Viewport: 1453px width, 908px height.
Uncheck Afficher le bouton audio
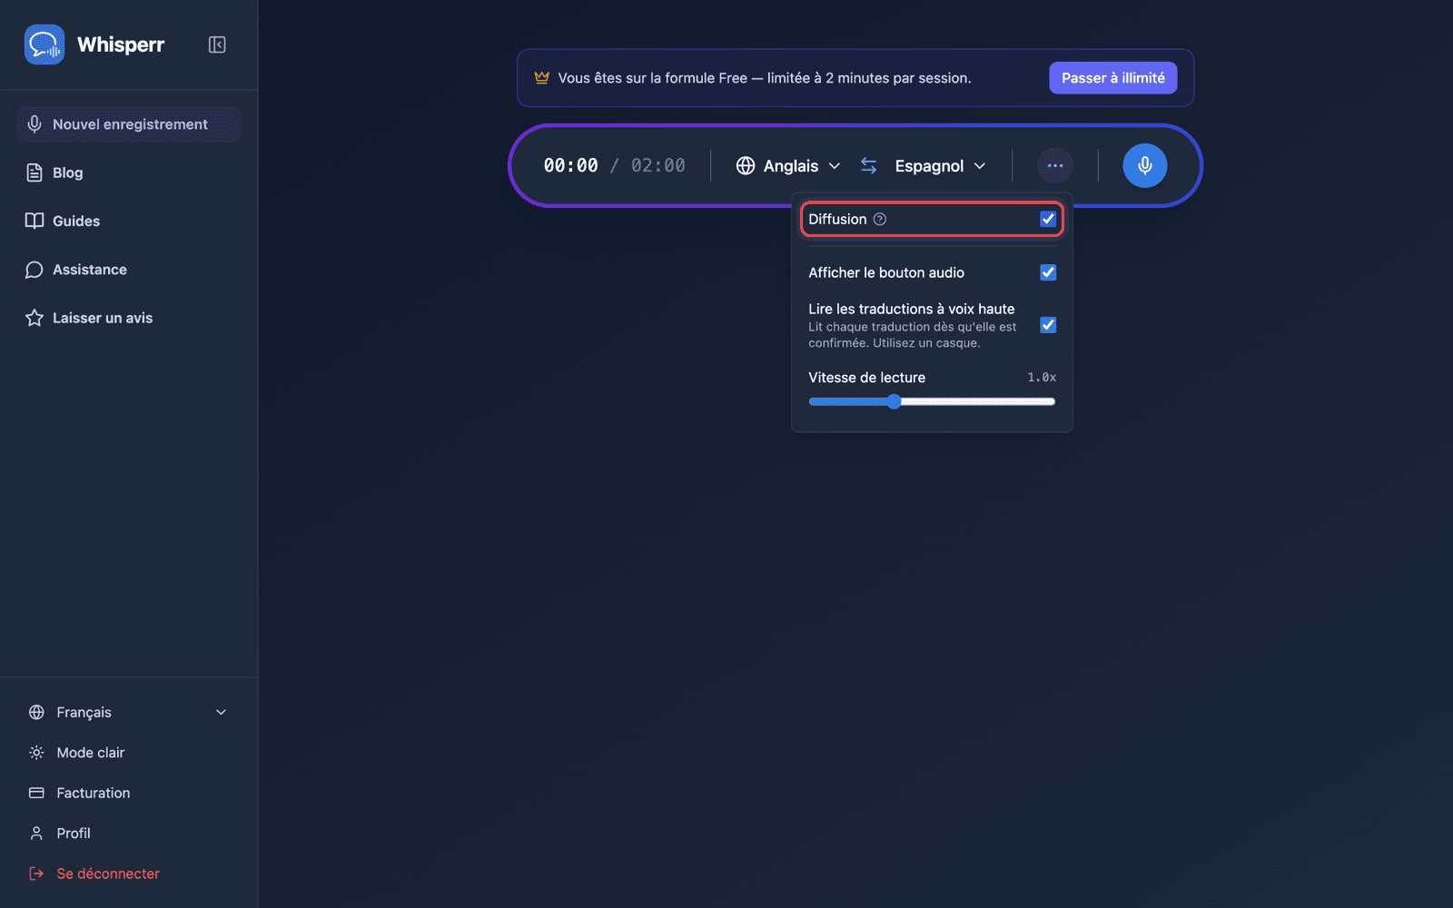pyautogui.click(x=1048, y=272)
